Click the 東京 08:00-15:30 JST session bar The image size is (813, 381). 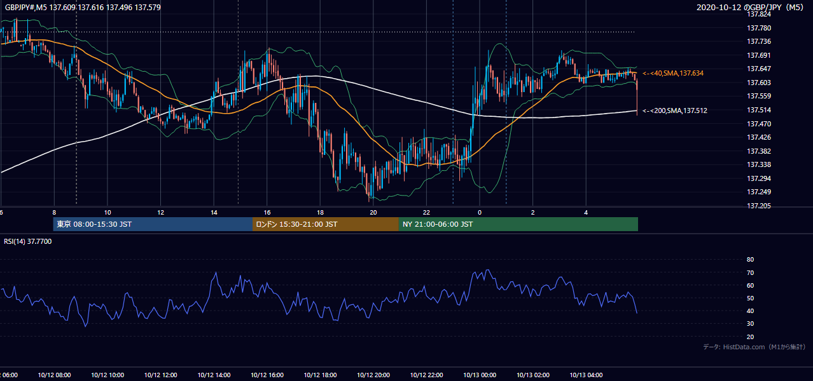[153, 224]
